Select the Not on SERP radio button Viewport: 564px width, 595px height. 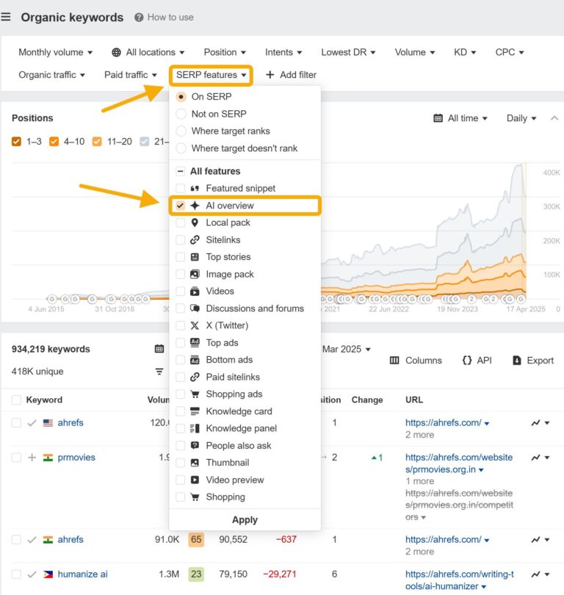(x=181, y=113)
